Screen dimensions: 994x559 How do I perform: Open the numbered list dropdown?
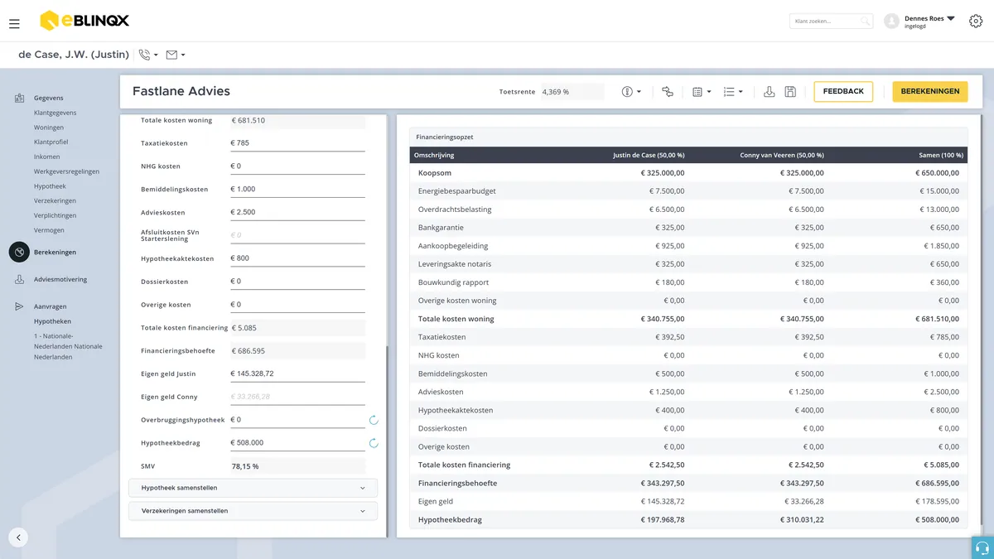733,92
